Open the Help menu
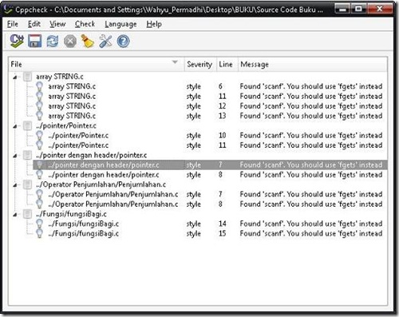 [x=154, y=24]
